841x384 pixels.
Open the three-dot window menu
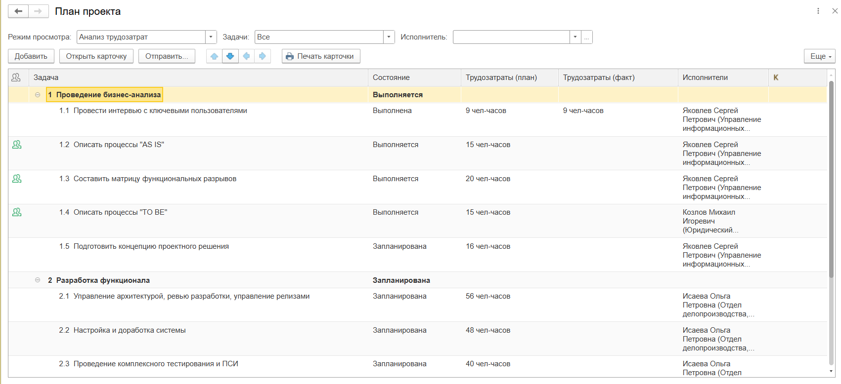(818, 11)
